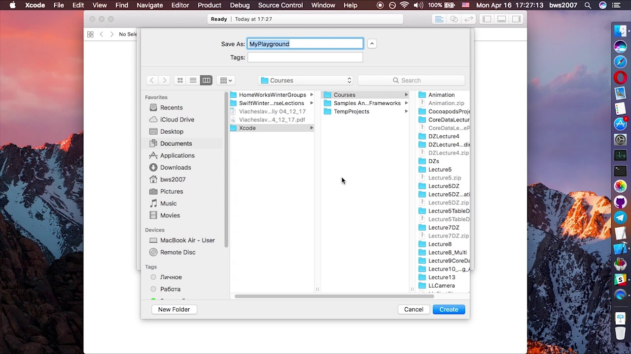Open the Courses location pop-up menu
Image resolution: width=631 pixels, height=354 pixels.
(306, 80)
